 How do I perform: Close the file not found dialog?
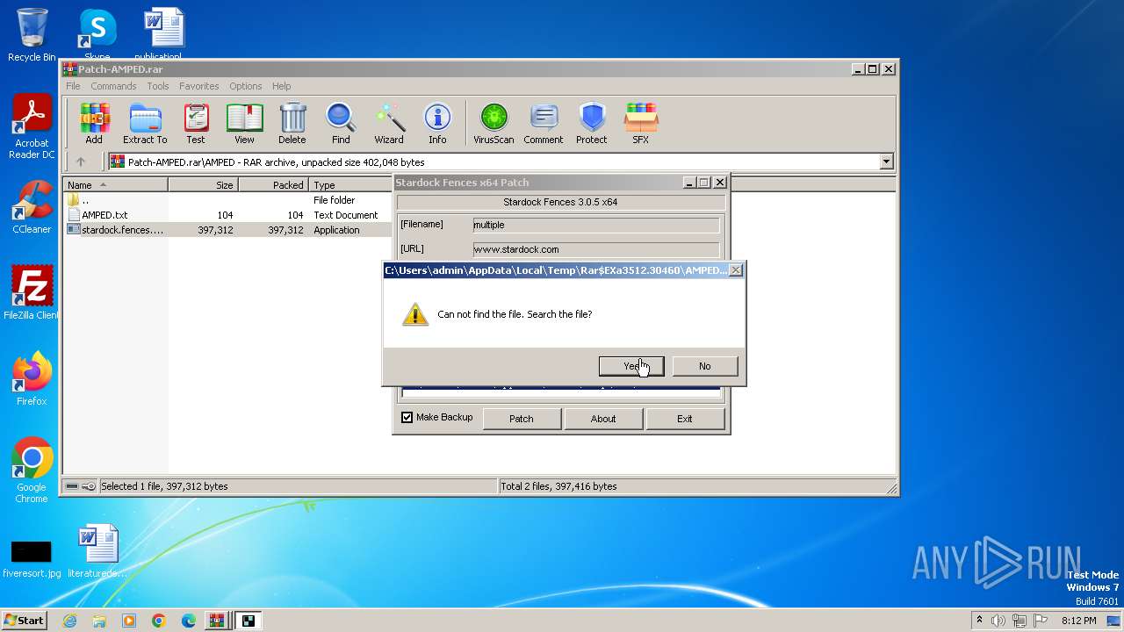736,270
